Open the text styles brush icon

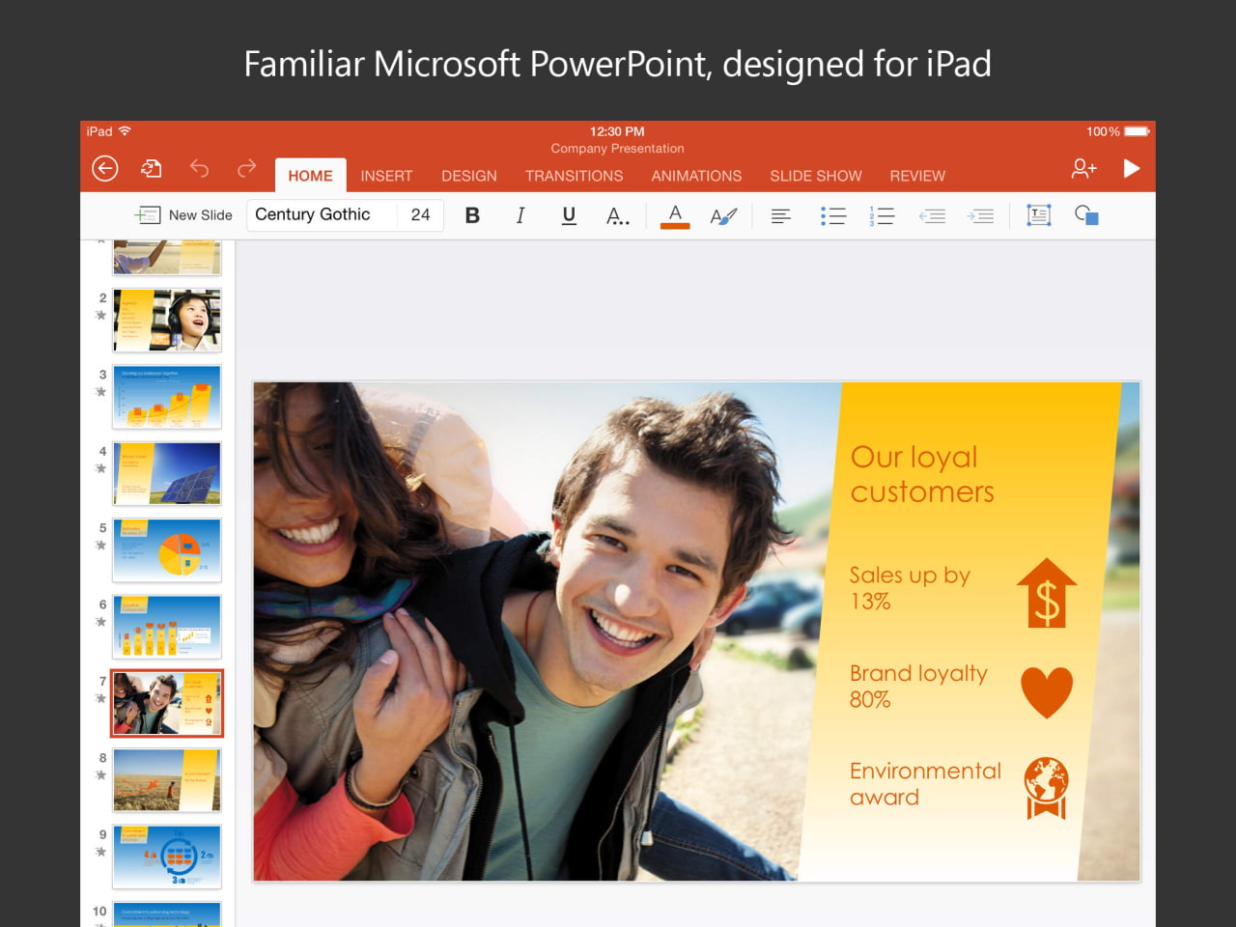[723, 215]
